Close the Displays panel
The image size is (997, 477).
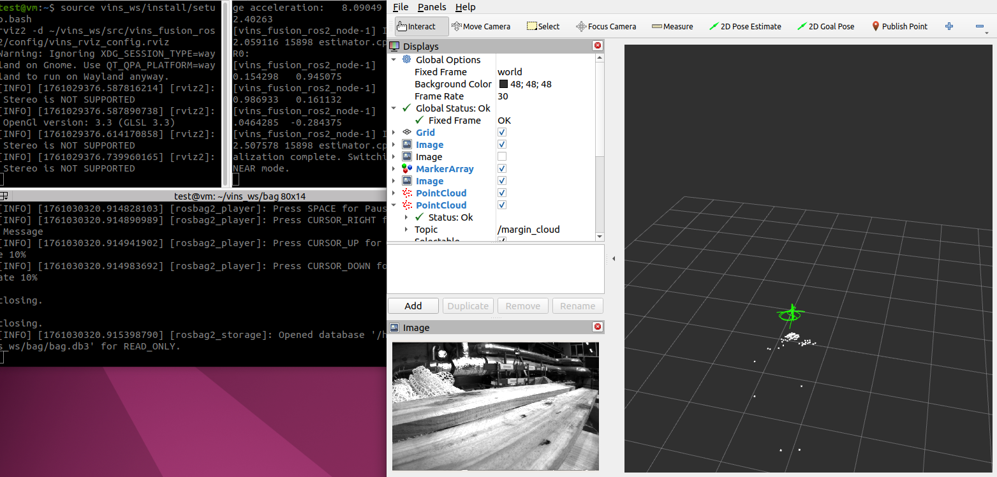pyautogui.click(x=598, y=45)
